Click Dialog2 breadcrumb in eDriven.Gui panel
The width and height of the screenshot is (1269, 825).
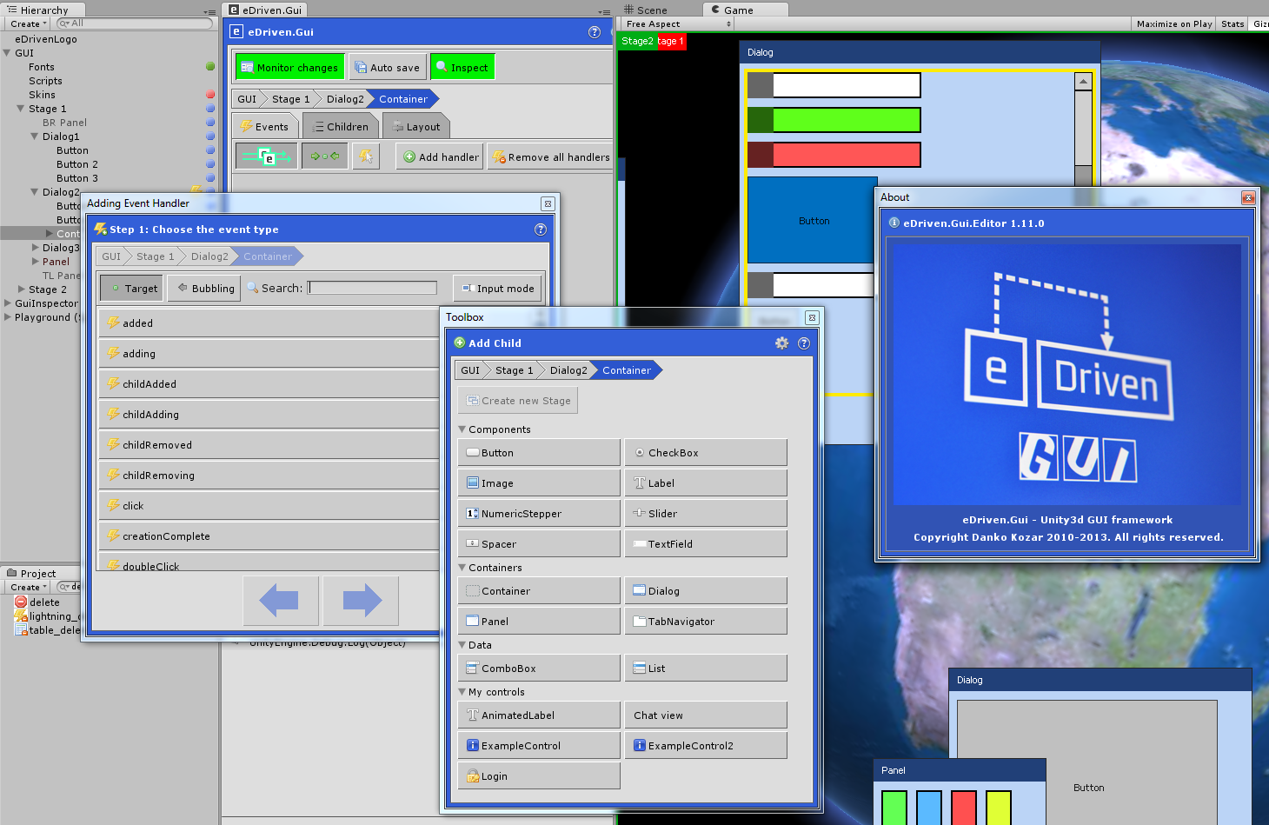pos(345,98)
